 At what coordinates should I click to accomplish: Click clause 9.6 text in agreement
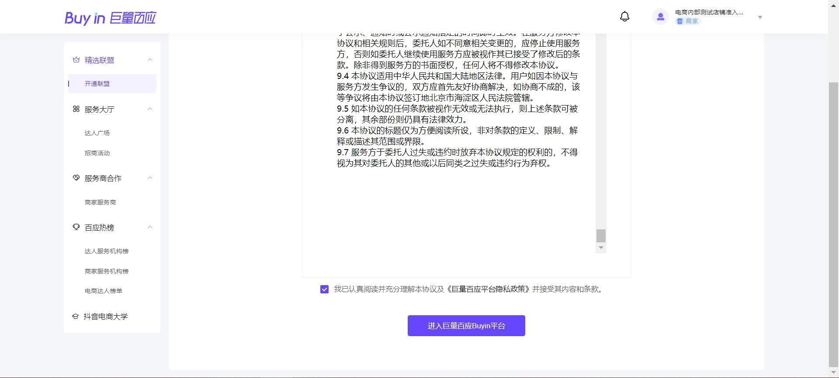(458, 136)
